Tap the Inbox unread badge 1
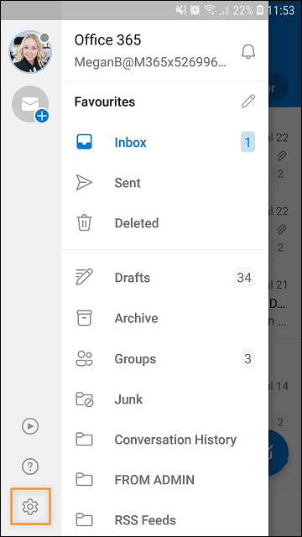Viewport: 302px width, 537px height. (247, 142)
